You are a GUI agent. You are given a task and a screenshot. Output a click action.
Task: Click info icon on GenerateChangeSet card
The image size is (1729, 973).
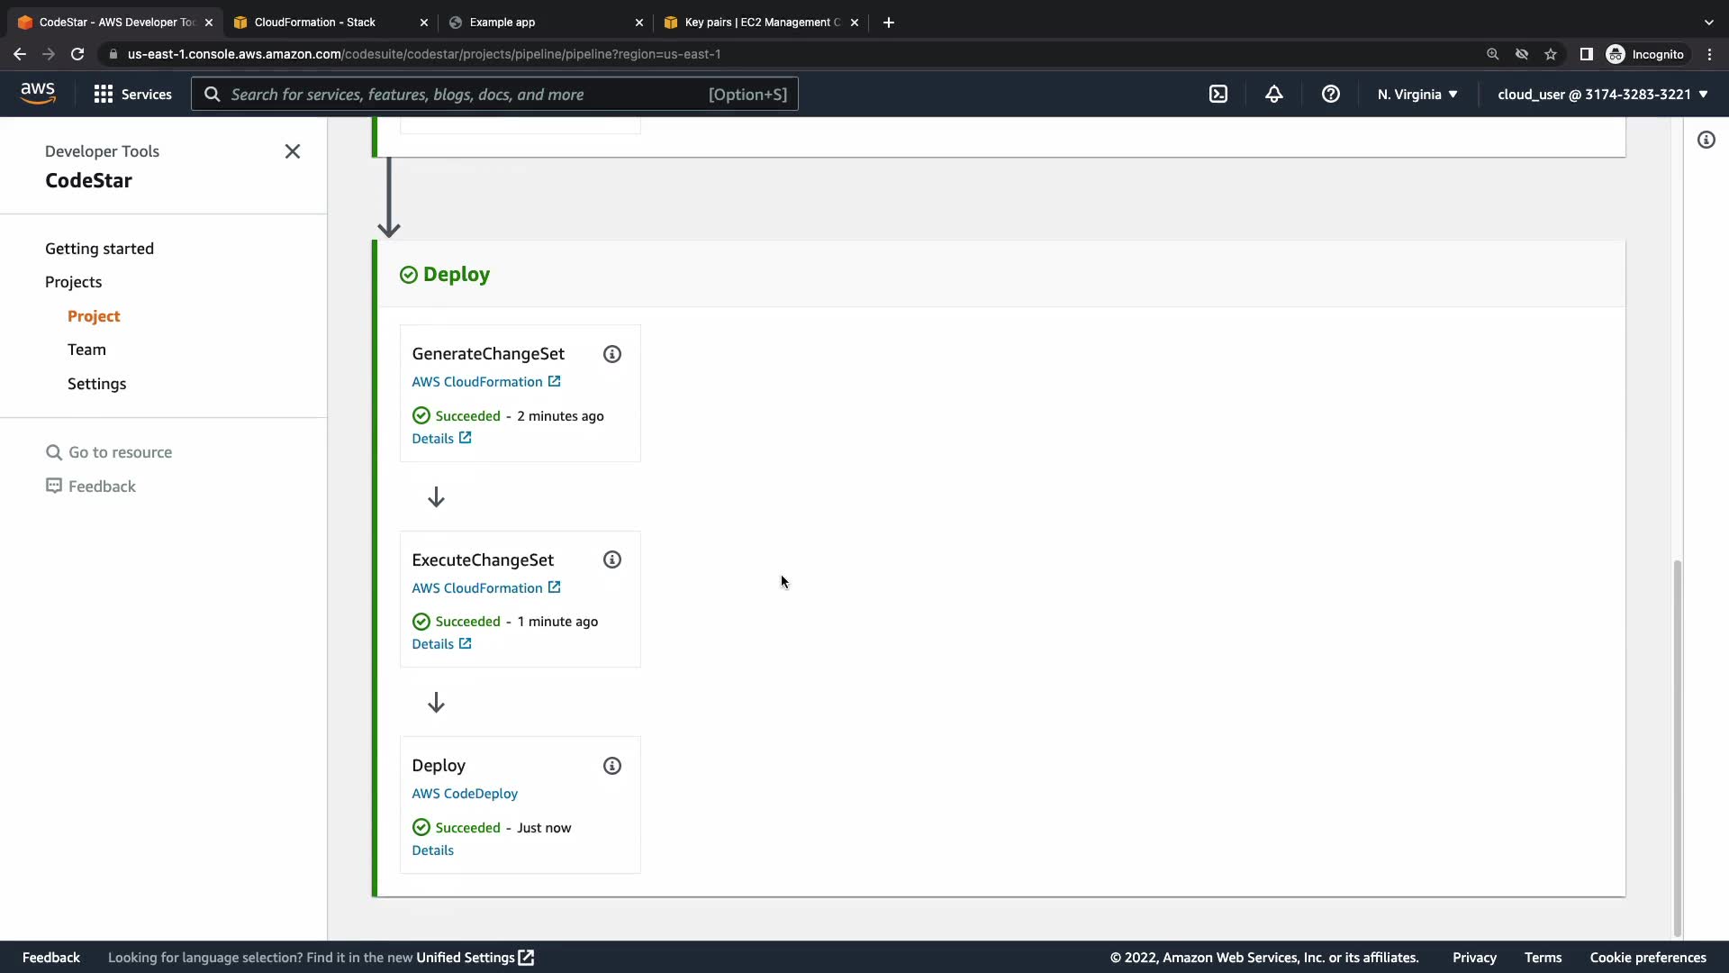[612, 354]
